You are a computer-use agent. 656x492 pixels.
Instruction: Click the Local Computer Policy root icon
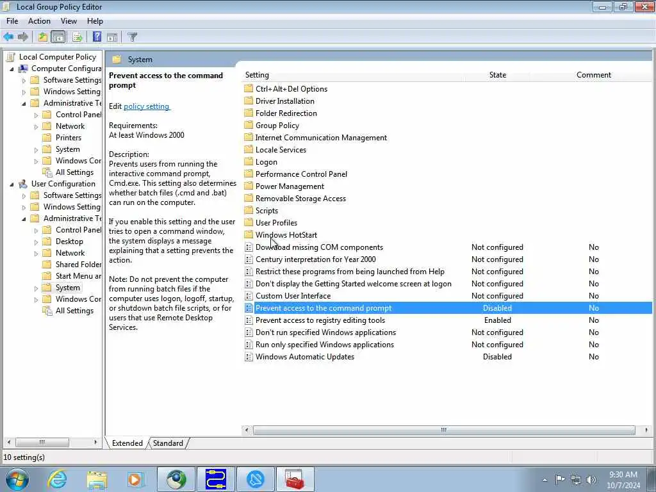pos(12,57)
